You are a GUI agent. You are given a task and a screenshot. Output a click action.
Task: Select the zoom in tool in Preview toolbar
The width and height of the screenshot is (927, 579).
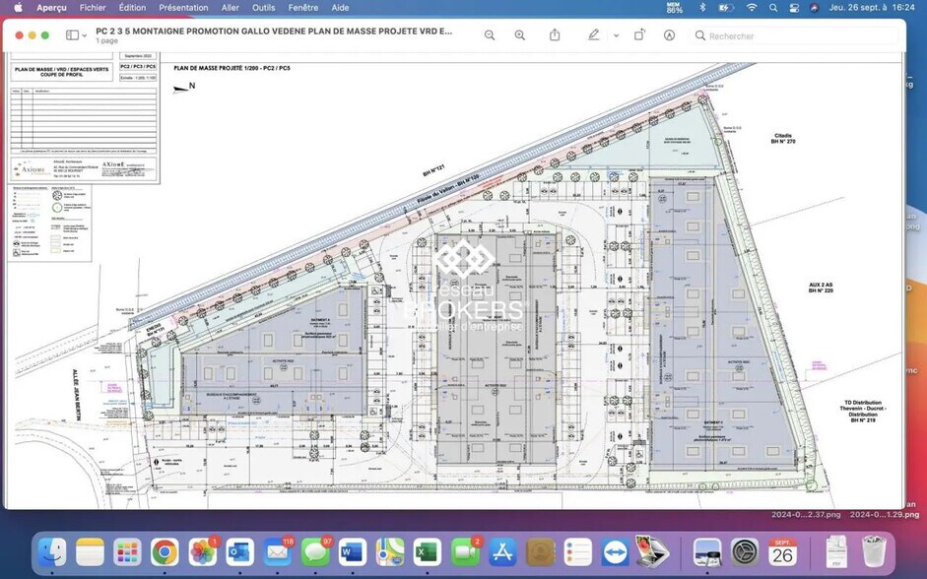coord(519,34)
